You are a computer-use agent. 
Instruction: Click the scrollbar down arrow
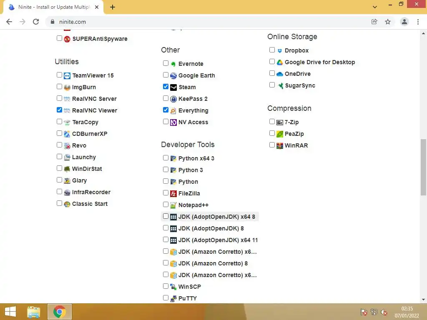pyautogui.click(x=423, y=300)
